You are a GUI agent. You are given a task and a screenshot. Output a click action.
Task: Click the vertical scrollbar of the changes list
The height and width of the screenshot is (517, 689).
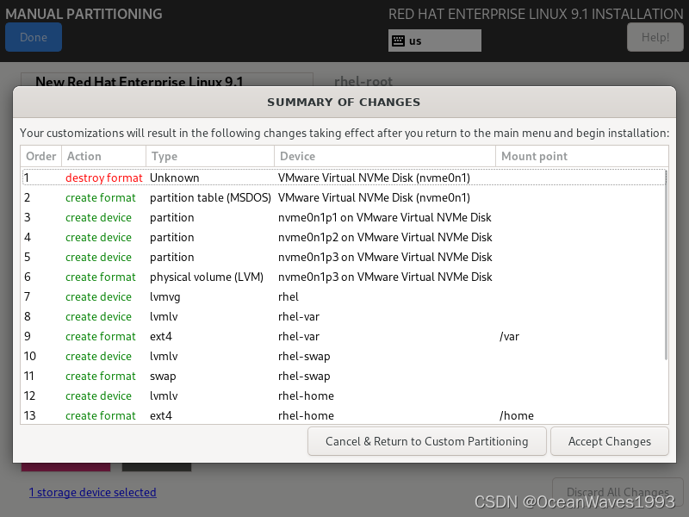[666, 264]
